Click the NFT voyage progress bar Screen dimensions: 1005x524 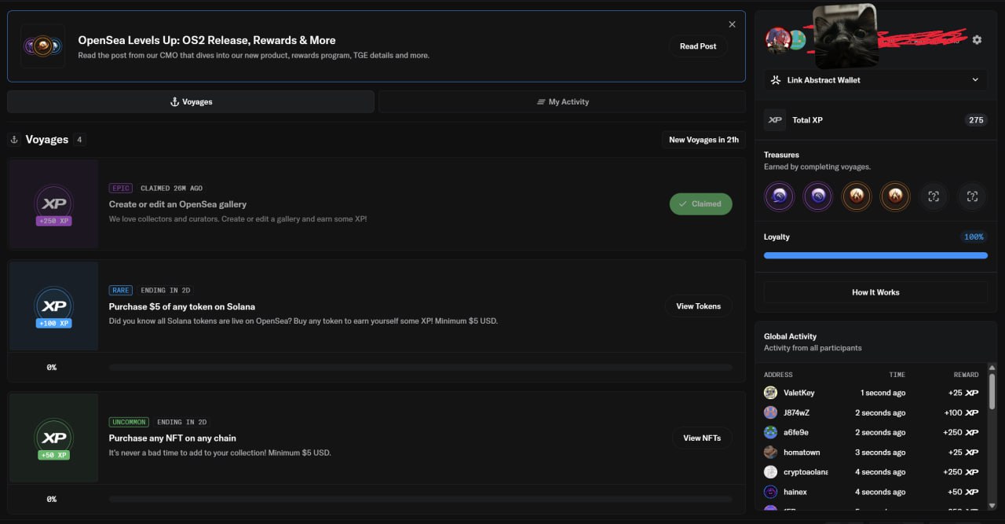tap(420, 499)
